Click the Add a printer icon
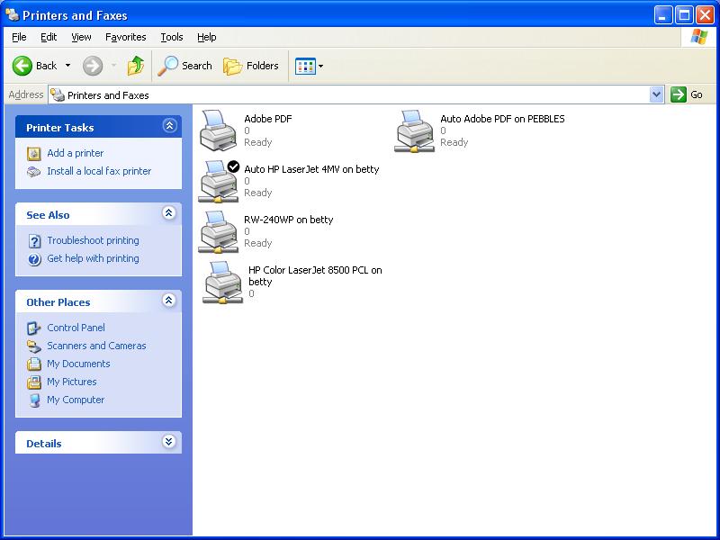The width and height of the screenshot is (720, 540). [34, 153]
